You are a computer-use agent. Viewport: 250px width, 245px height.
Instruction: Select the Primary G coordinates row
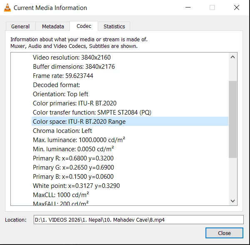(x=130, y=167)
